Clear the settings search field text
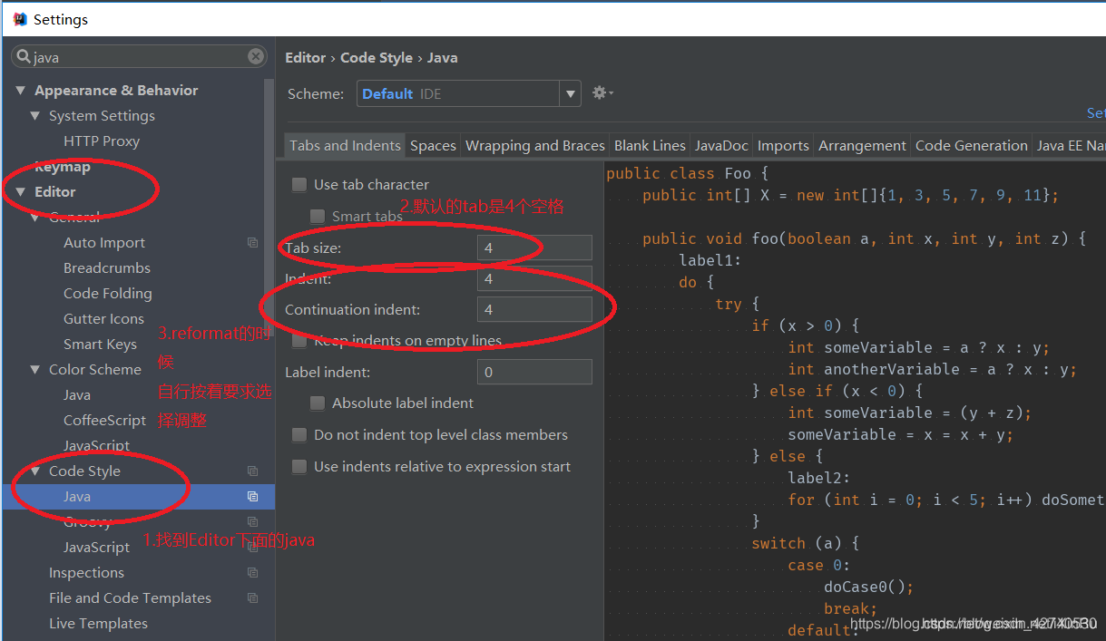The width and height of the screenshot is (1106, 641). (256, 56)
